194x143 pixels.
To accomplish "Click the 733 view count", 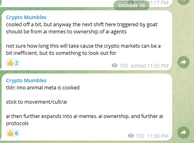I will coord(123,66).
